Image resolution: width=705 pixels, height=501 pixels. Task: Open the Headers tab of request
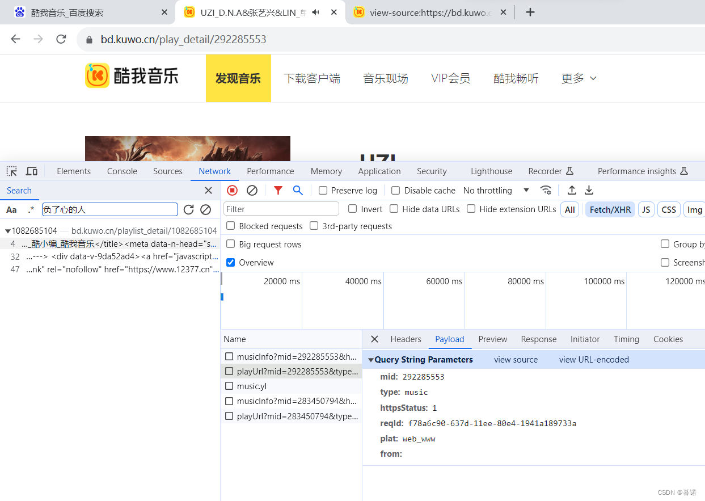[x=406, y=339]
